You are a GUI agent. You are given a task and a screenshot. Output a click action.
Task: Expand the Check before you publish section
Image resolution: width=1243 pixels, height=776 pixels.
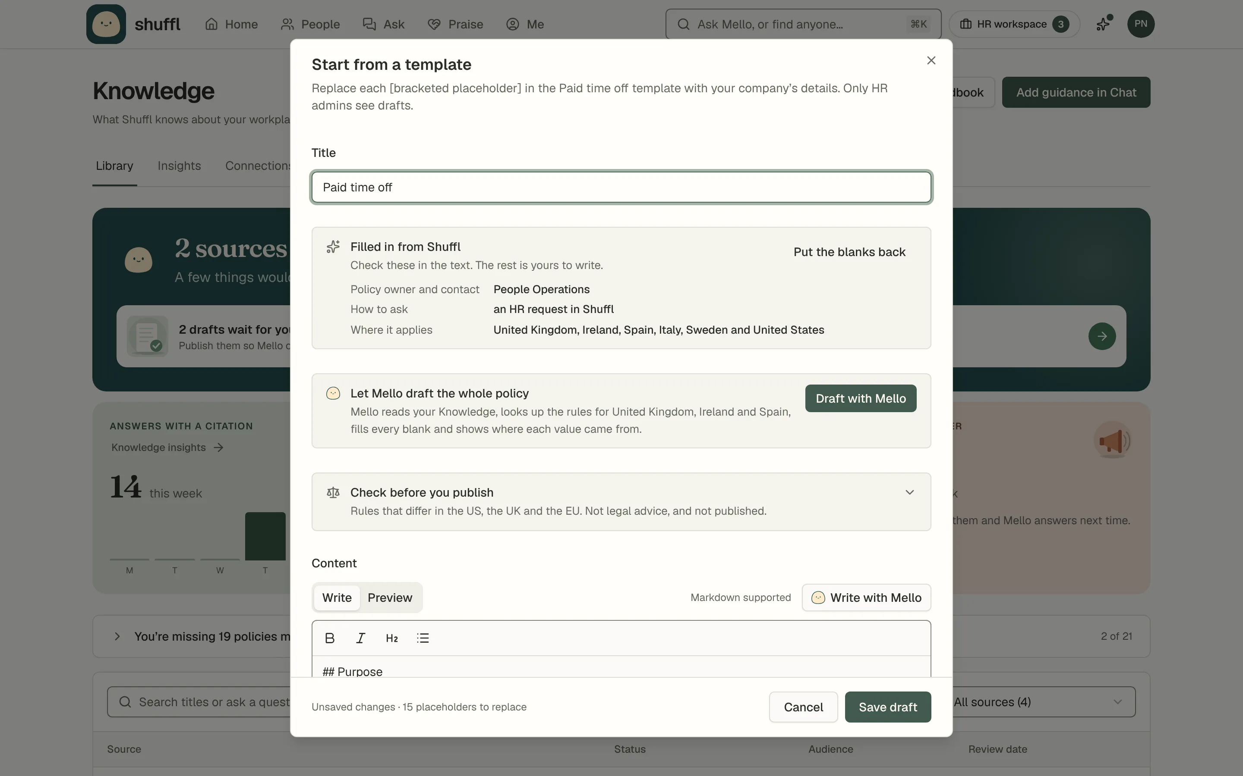click(x=909, y=493)
